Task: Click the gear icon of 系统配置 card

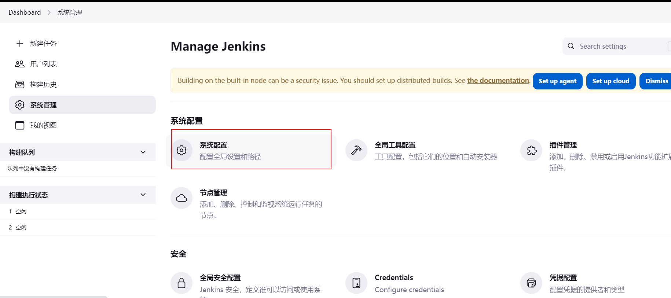Action: point(181,150)
